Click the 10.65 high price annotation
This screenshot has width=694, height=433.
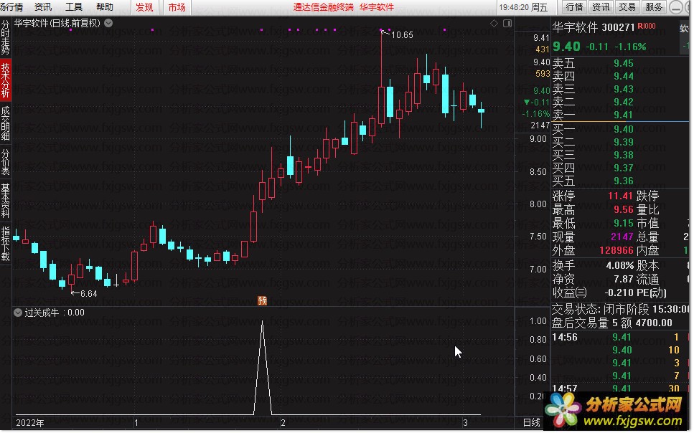click(402, 35)
